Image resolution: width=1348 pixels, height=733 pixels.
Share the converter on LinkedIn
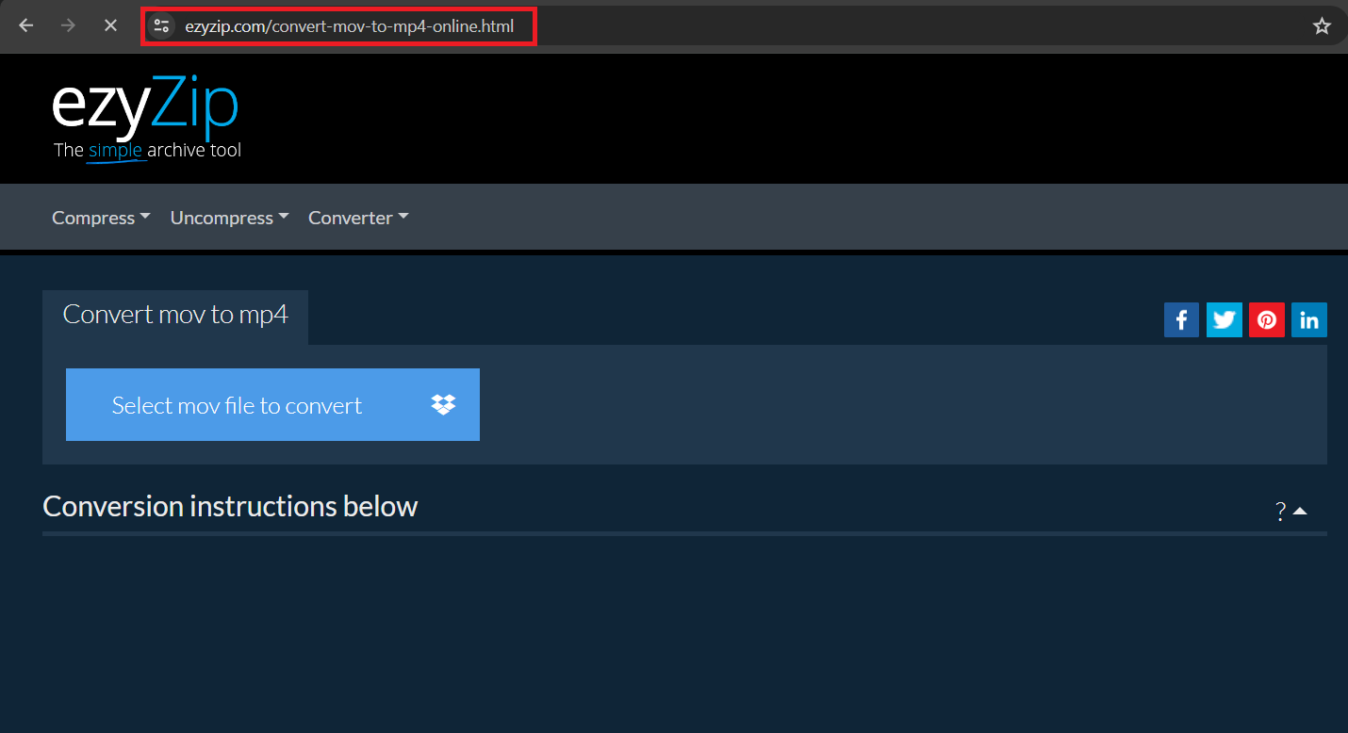click(1308, 319)
